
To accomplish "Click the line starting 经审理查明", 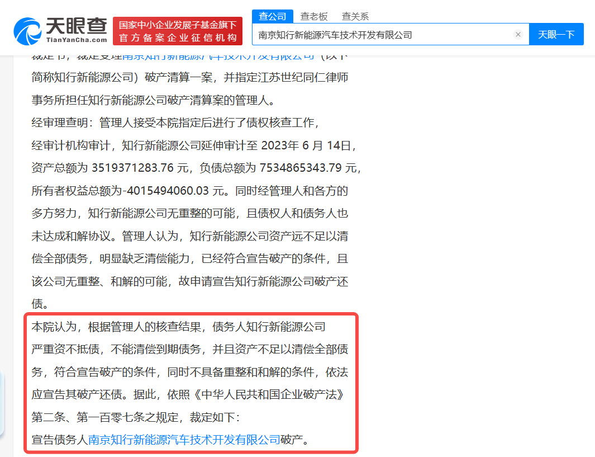I will [175, 123].
